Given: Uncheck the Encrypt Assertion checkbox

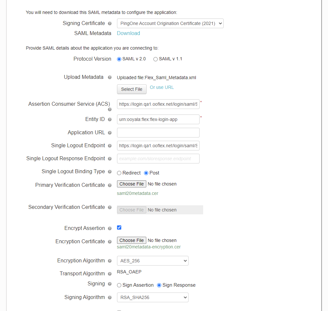Looking at the screenshot, I should 119,228.
